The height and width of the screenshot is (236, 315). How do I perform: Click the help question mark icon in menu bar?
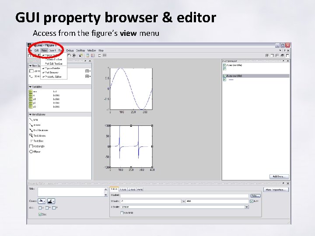coord(284,51)
